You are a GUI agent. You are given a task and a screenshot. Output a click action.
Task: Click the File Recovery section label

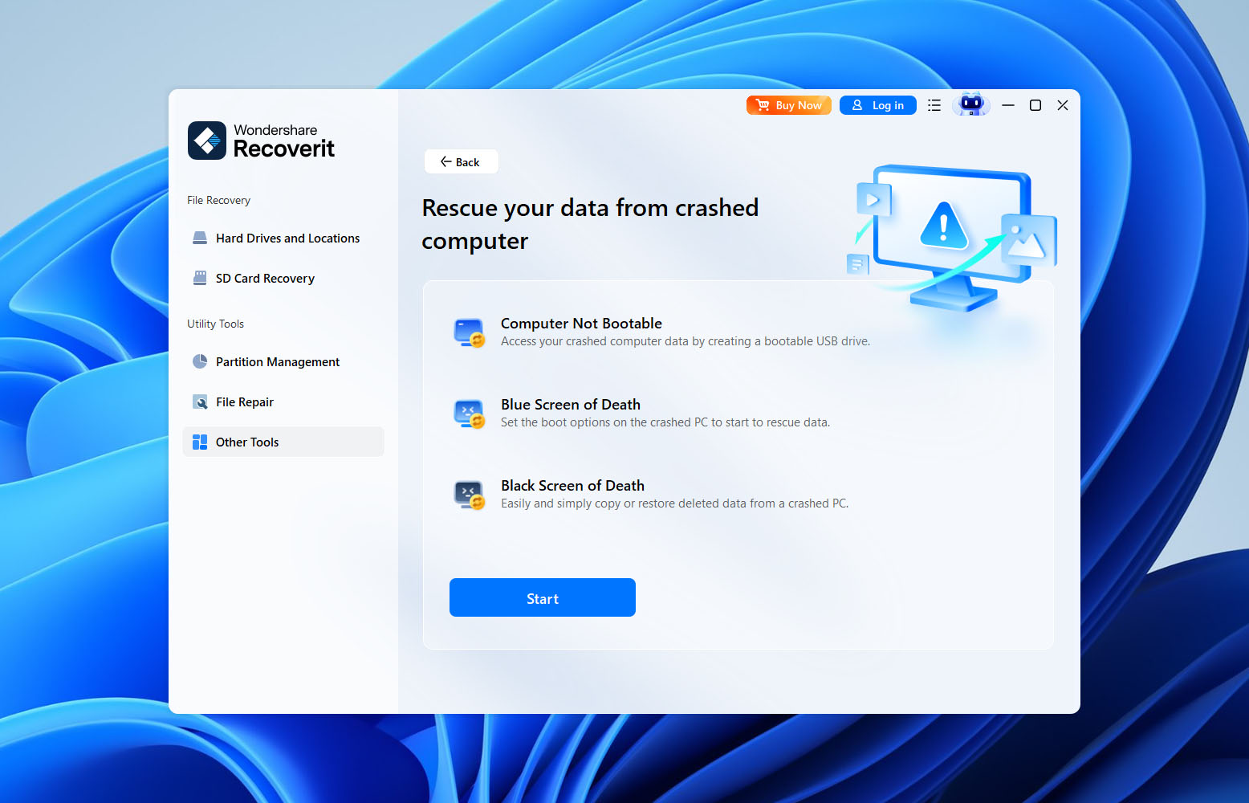pos(218,200)
